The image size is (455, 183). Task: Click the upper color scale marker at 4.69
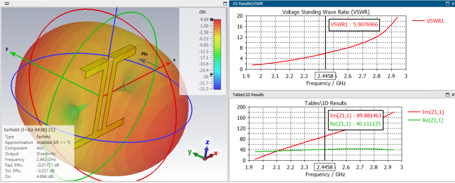[212, 20]
